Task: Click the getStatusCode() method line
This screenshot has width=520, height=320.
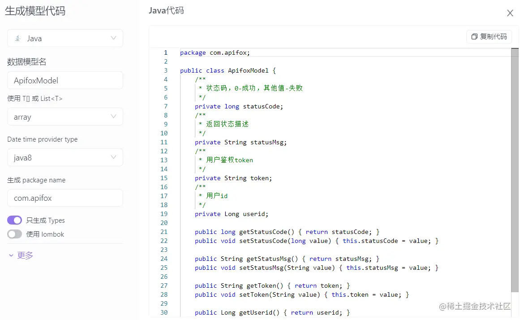Action: (287, 232)
